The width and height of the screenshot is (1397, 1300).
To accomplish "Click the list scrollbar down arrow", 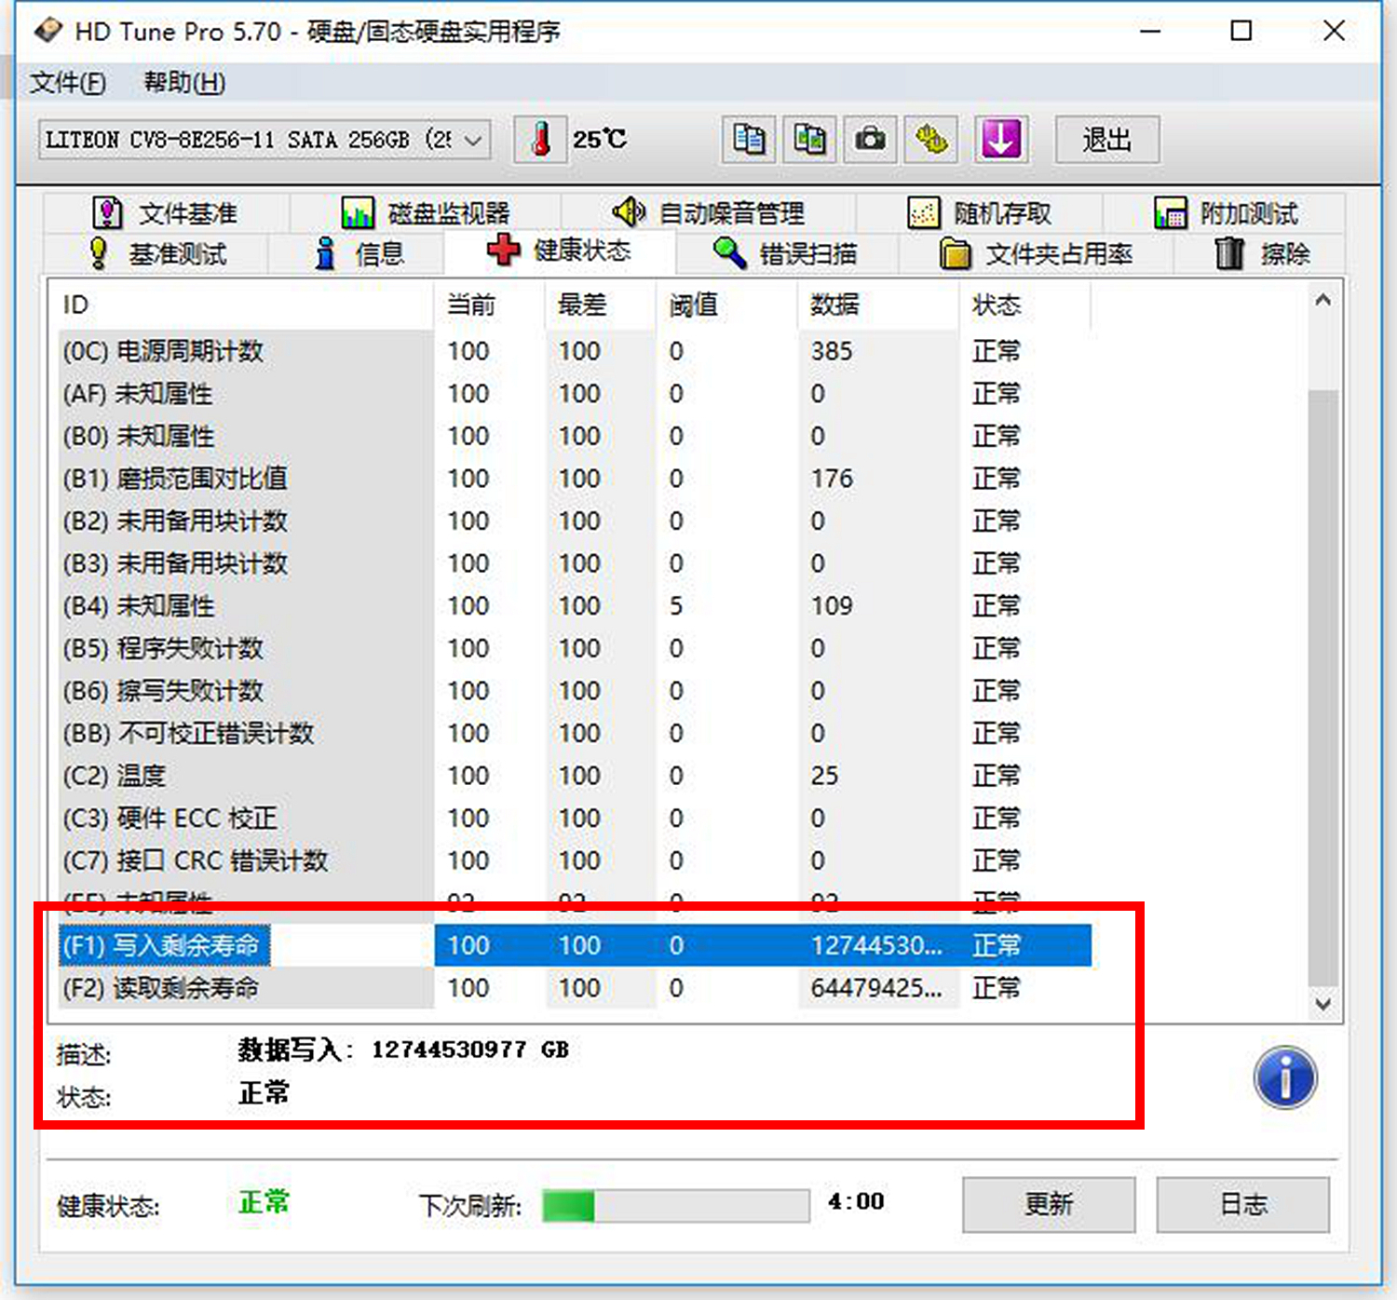I will coord(1323,1004).
